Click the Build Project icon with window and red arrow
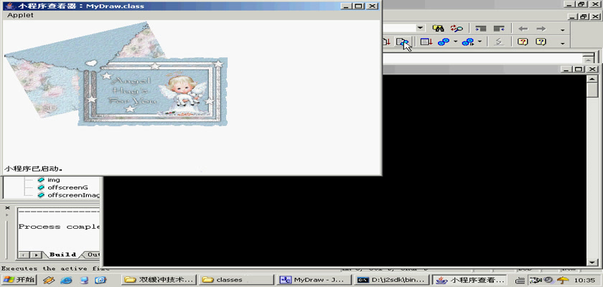 tap(426, 42)
